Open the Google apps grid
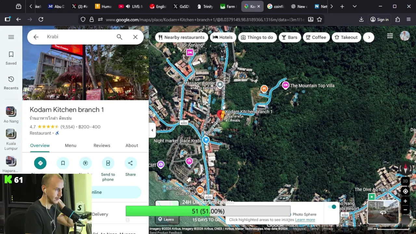Image resolution: width=416 pixels, height=234 pixels. tap(390, 36)
